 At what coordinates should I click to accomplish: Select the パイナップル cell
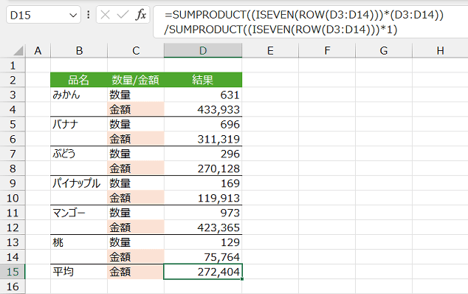click(79, 183)
